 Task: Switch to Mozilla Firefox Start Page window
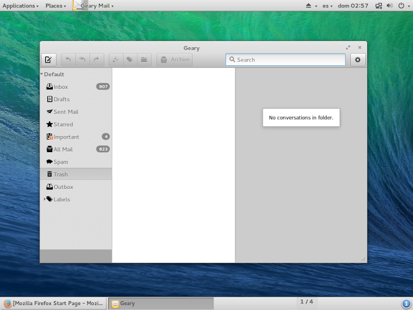click(53, 303)
